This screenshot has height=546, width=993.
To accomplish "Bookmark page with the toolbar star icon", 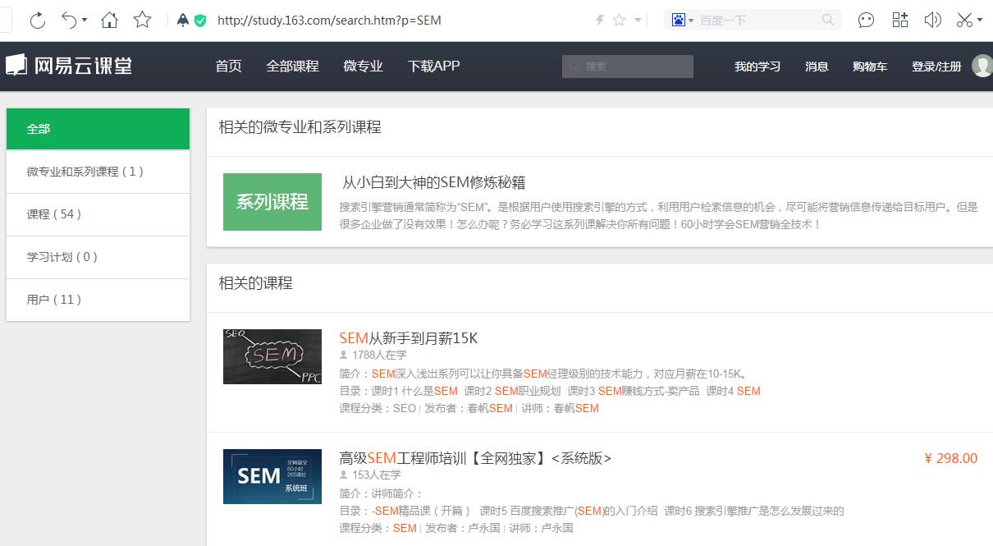I will click(x=142, y=20).
